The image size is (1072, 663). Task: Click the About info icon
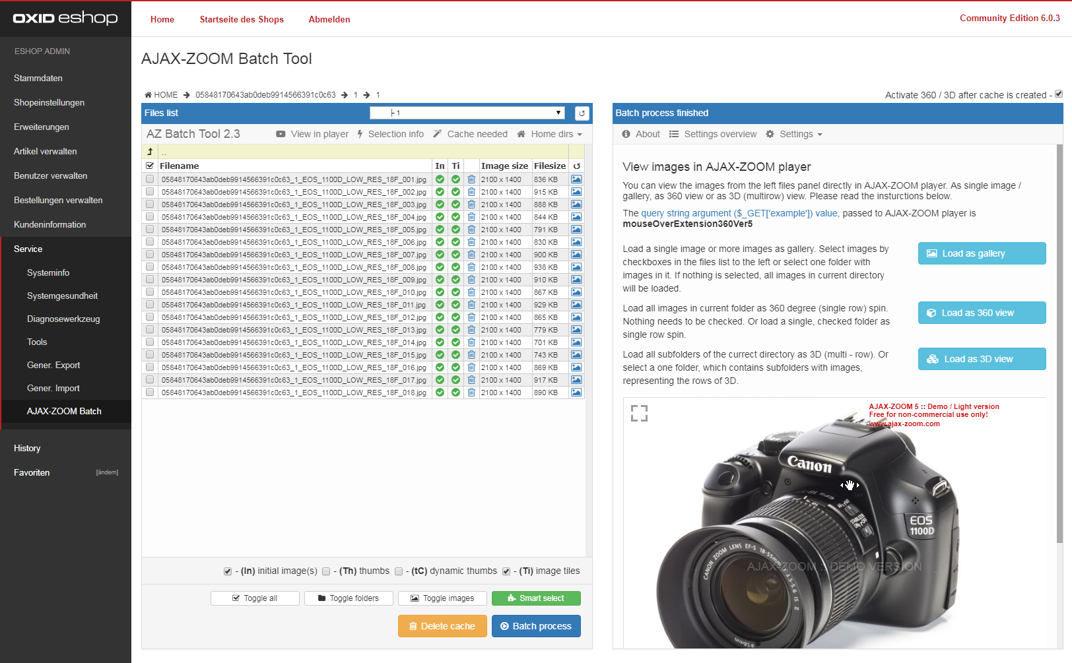[x=626, y=134]
